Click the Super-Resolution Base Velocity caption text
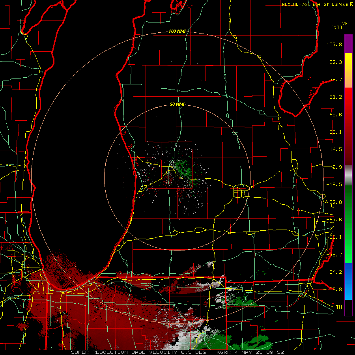 [177, 352]
